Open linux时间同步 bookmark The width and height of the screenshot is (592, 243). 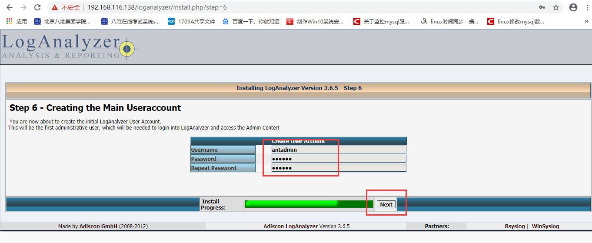point(449,21)
